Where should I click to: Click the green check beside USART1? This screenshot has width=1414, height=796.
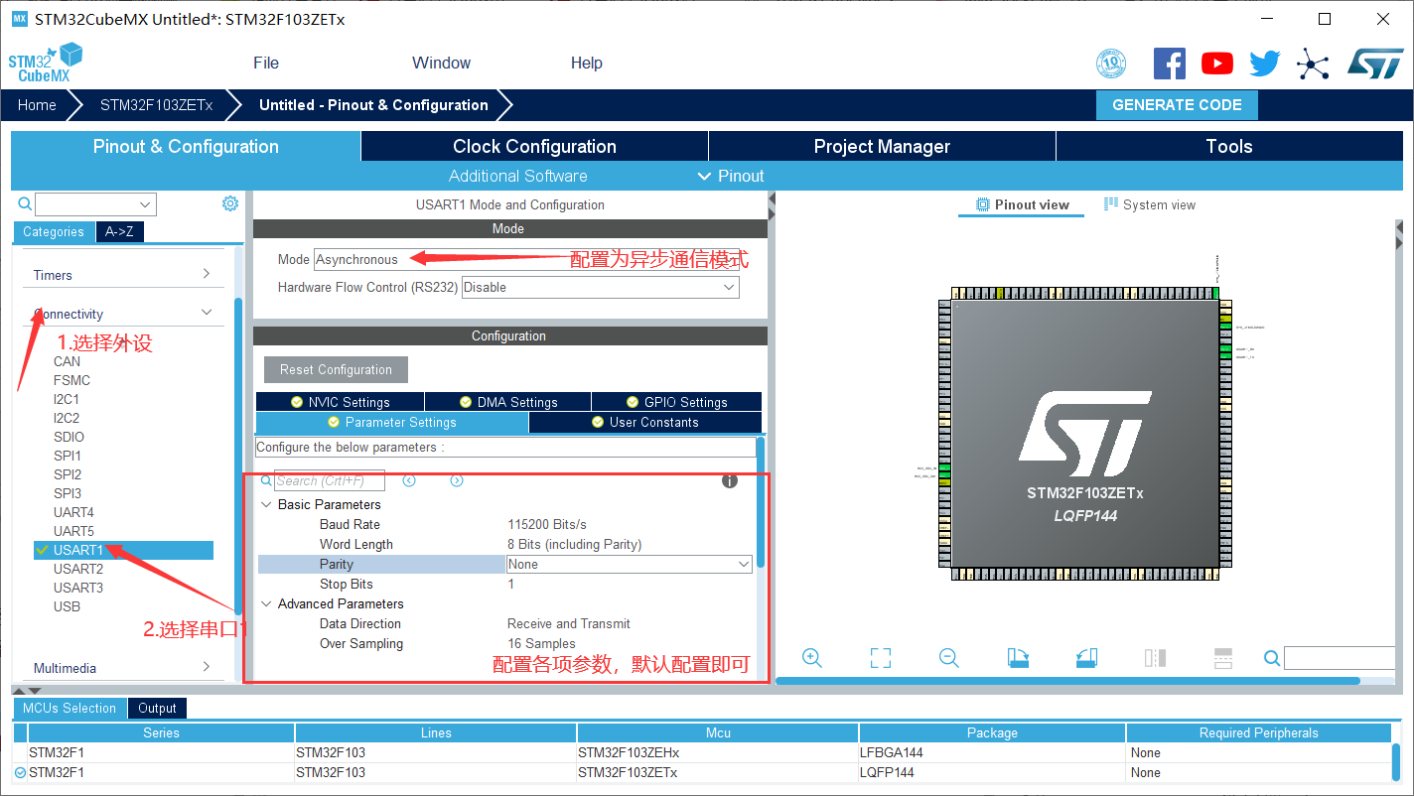42,550
